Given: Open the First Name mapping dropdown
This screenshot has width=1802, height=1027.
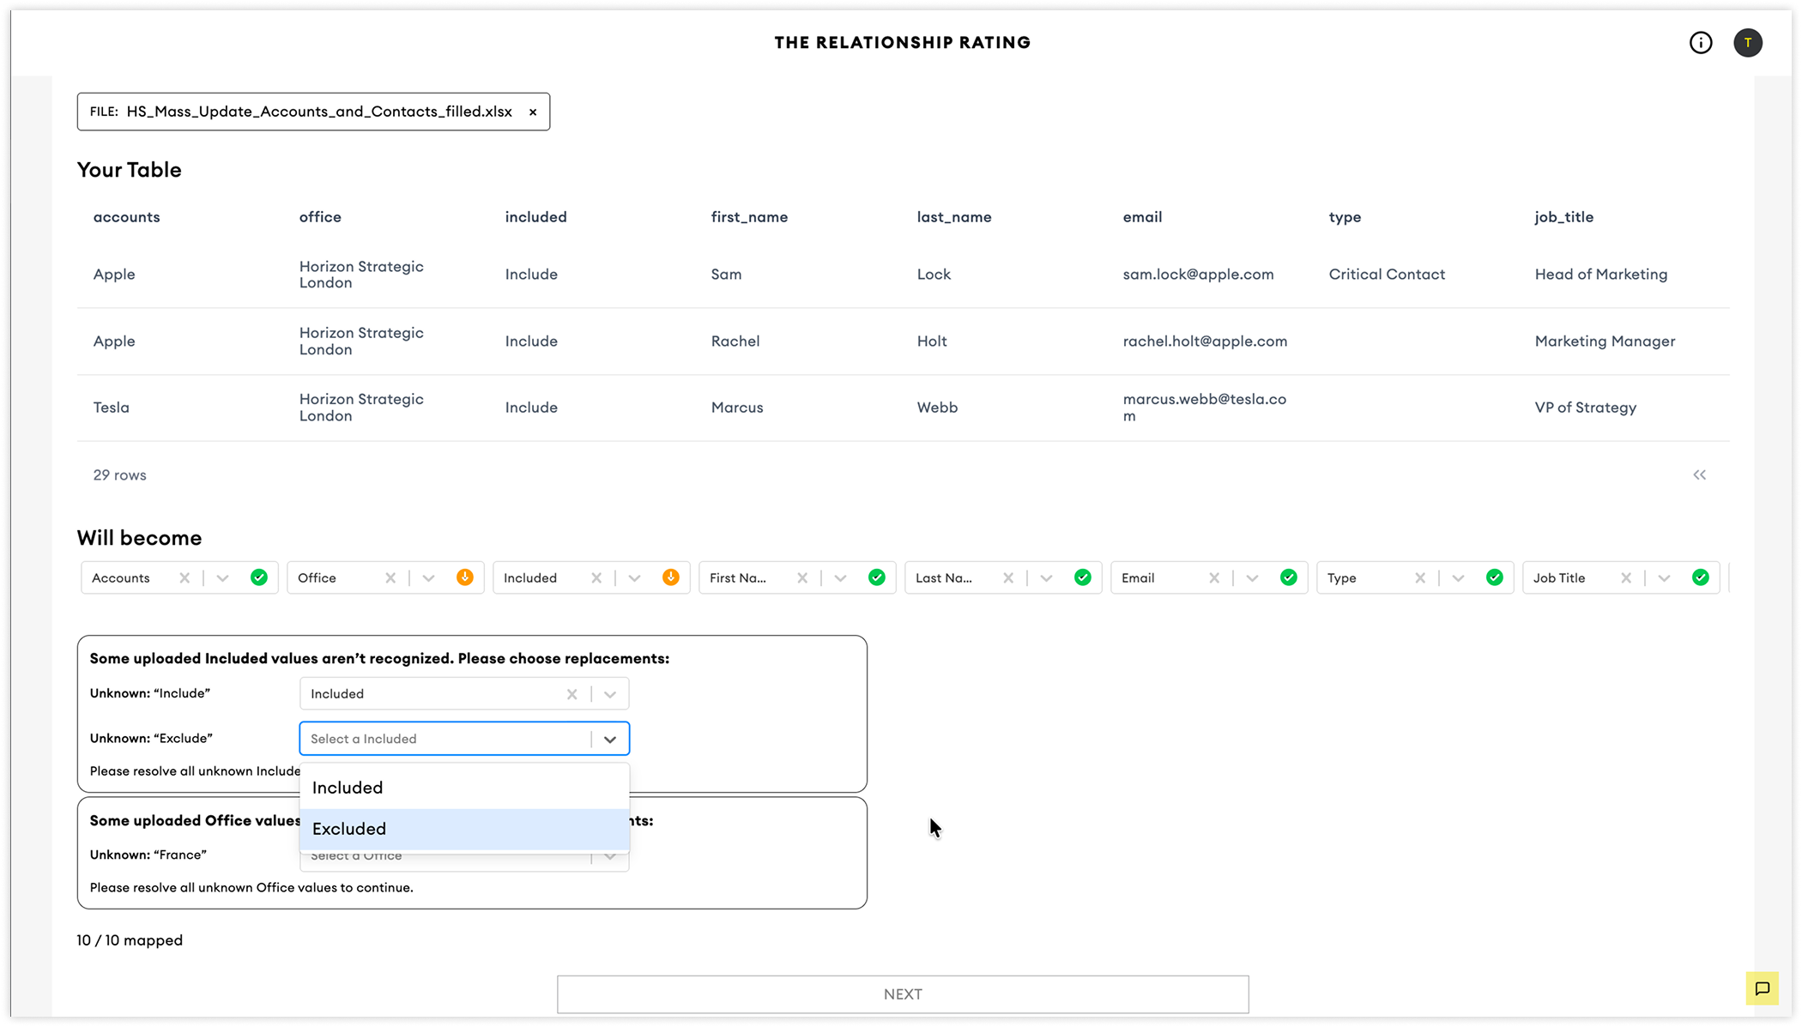Looking at the screenshot, I should click(840, 578).
